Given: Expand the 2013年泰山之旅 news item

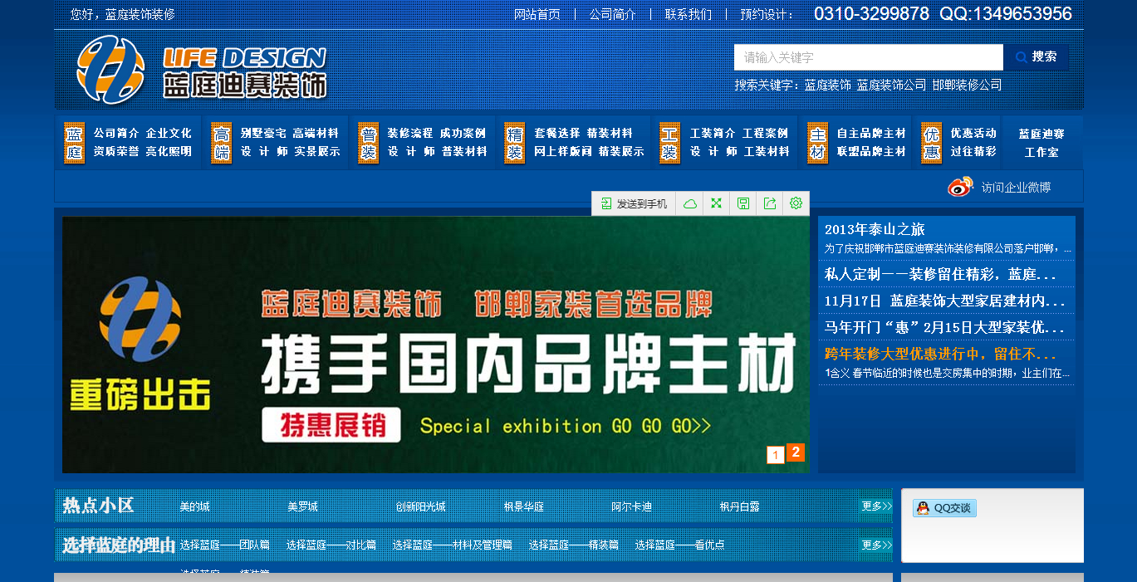Looking at the screenshot, I should click(x=875, y=230).
